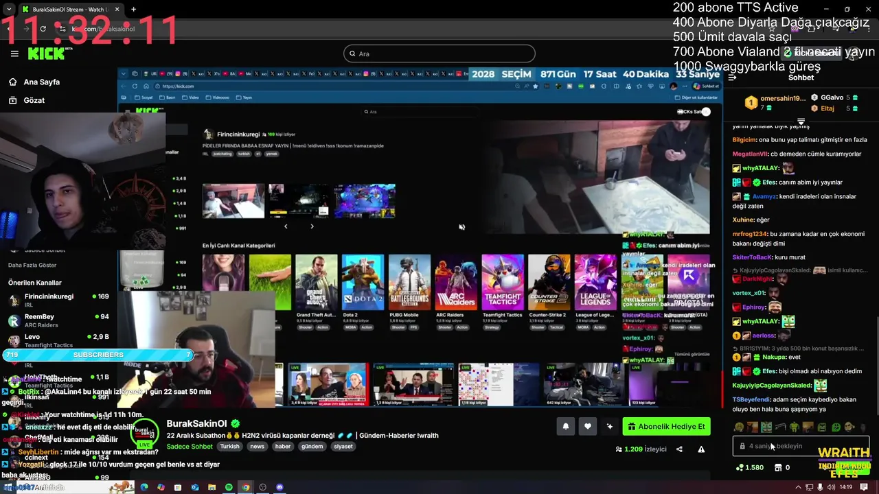Screen dimensions: 879x494
Task: Share the stream via share icon
Action: (679, 449)
